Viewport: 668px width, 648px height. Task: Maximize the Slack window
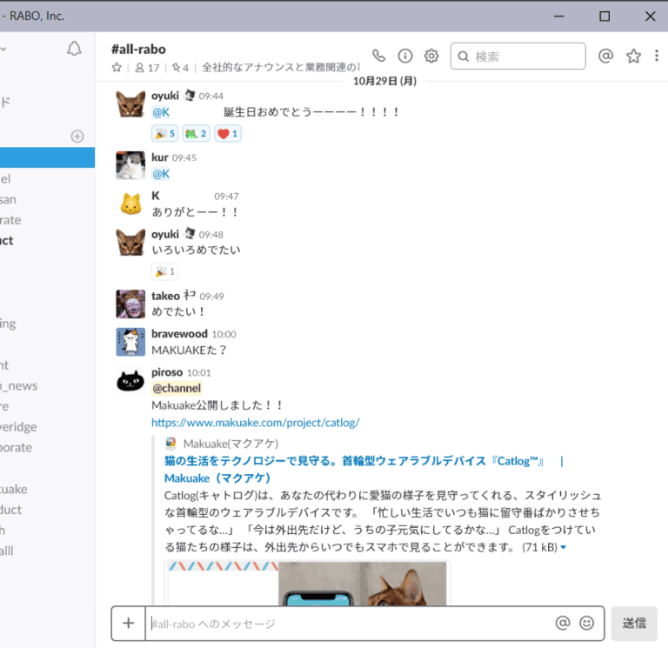[605, 17]
